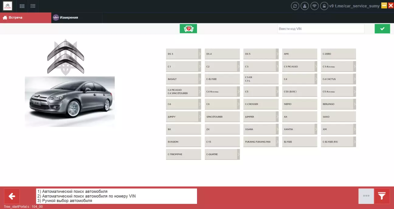Go back with the left arrow button

(12, 196)
